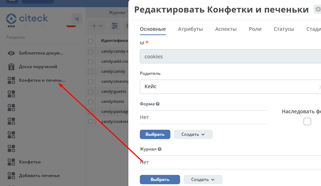
Task: Expand the Создать dropdown under Форма
Action: 193,134
